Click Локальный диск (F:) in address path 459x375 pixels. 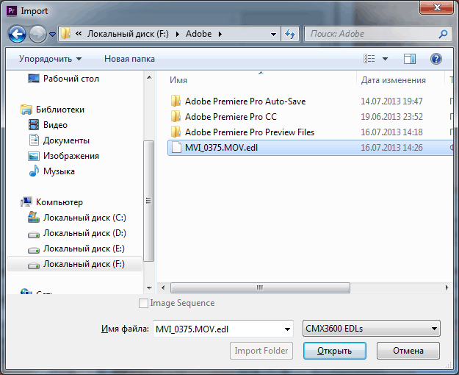128,34
